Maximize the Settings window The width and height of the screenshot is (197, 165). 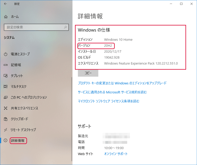point(181,4)
